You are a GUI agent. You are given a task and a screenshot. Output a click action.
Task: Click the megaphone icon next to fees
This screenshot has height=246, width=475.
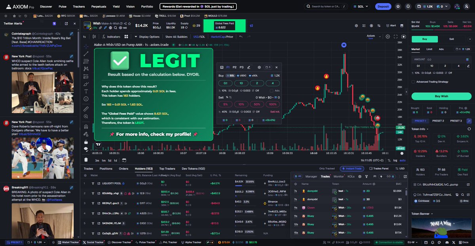[x=251, y=26]
